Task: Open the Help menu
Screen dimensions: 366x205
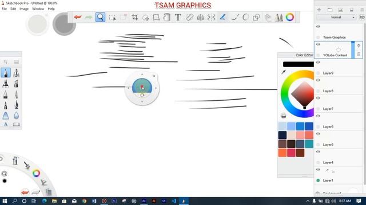Action: (51, 9)
